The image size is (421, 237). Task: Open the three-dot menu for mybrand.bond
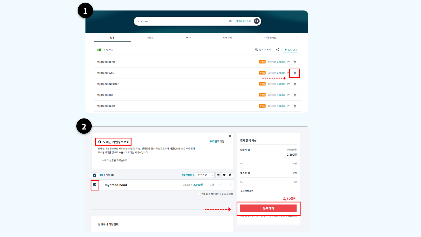[230, 185]
